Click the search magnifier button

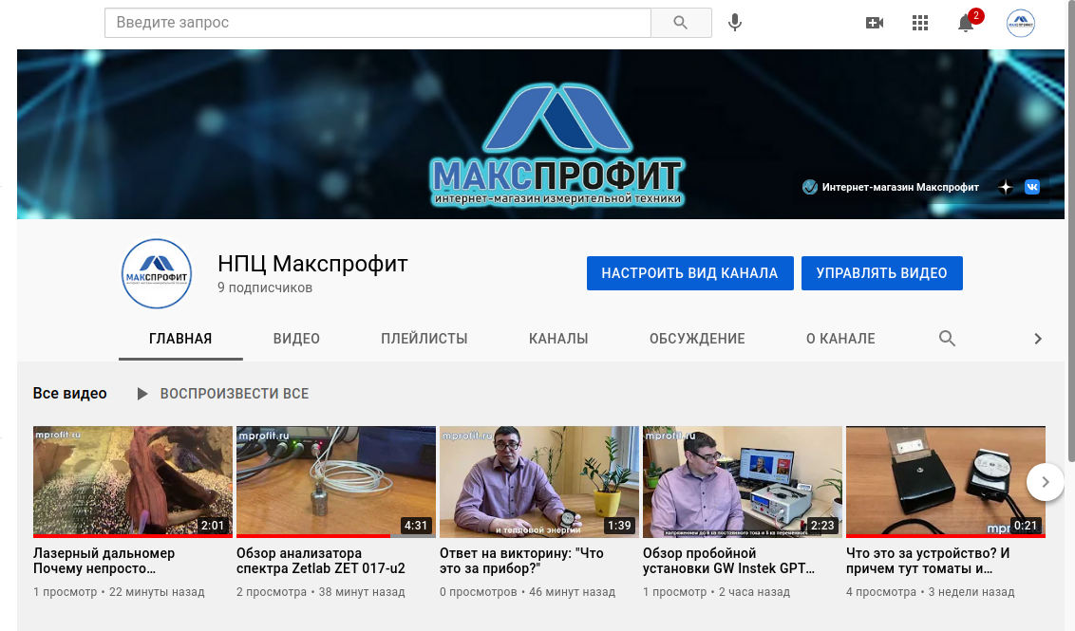[x=681, y=23]
